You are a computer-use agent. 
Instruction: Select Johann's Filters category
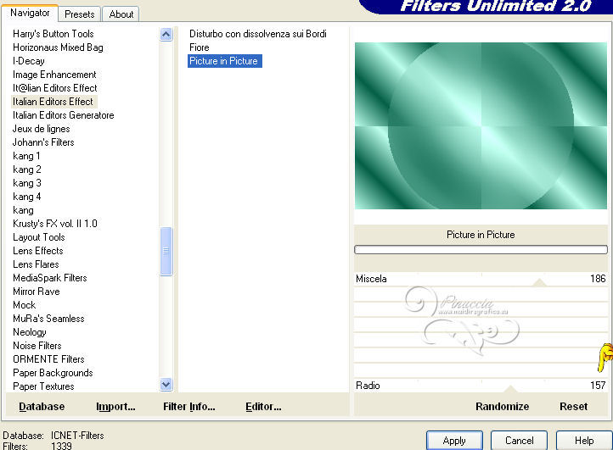(43, 142)
